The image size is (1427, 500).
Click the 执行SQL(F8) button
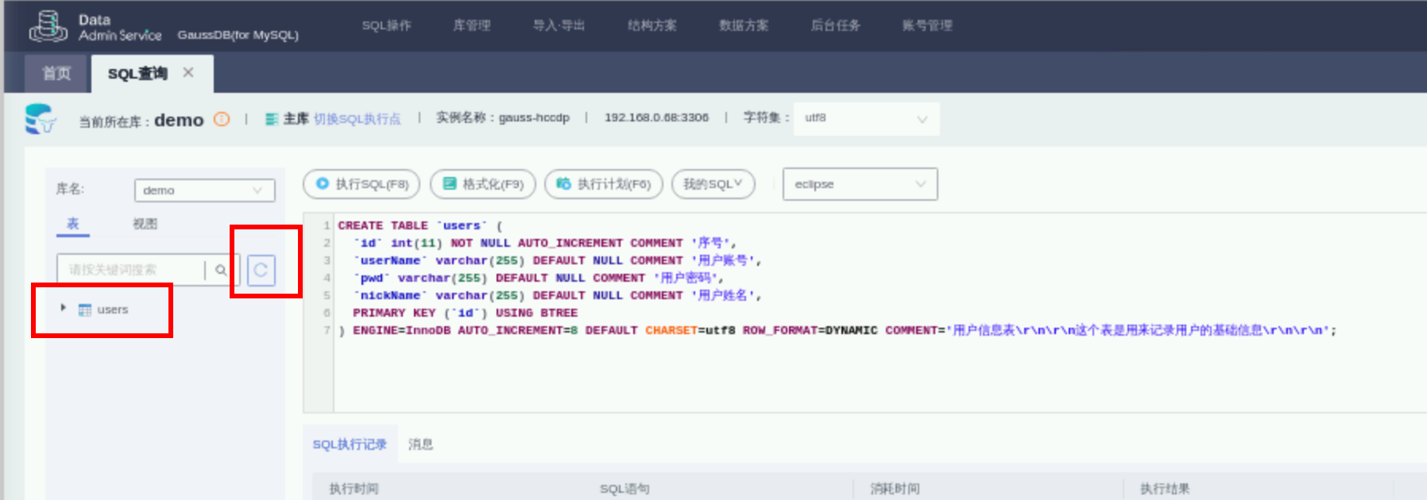[362, 184]
